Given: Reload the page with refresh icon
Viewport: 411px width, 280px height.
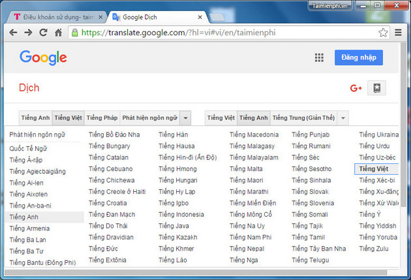Looking at the screenshot, I should [x=43, y=32].
